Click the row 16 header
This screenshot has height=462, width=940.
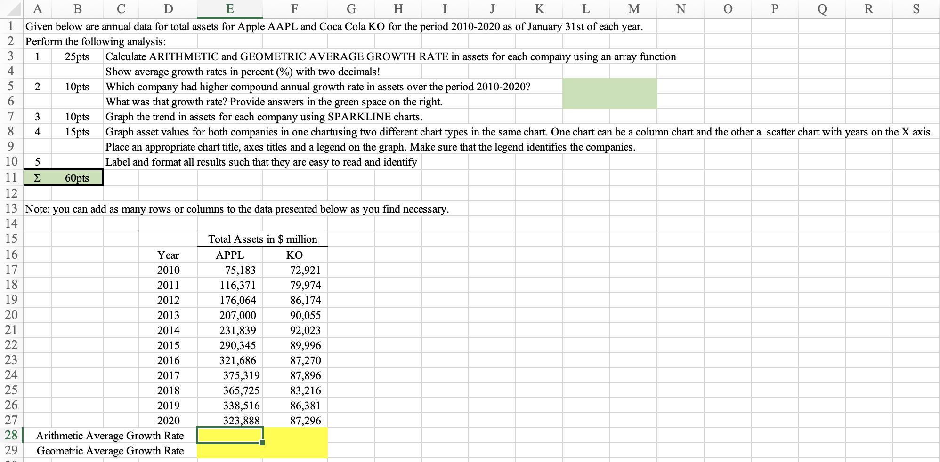click(x=11, y=255)
